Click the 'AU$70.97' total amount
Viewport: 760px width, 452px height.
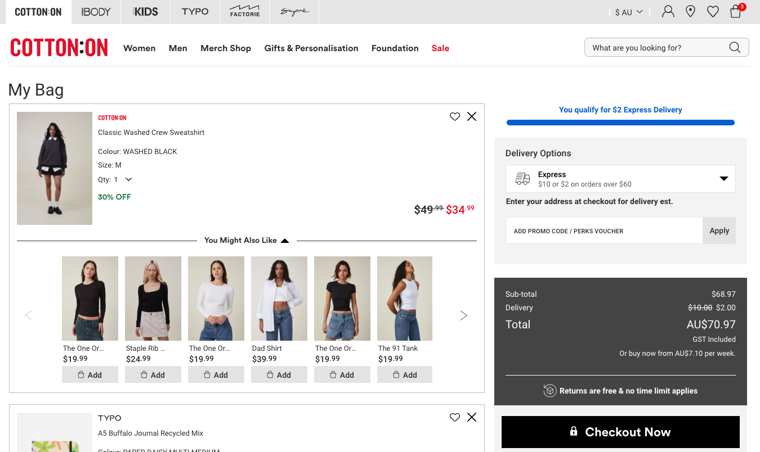pyautogui.click(x=711, y=324)
